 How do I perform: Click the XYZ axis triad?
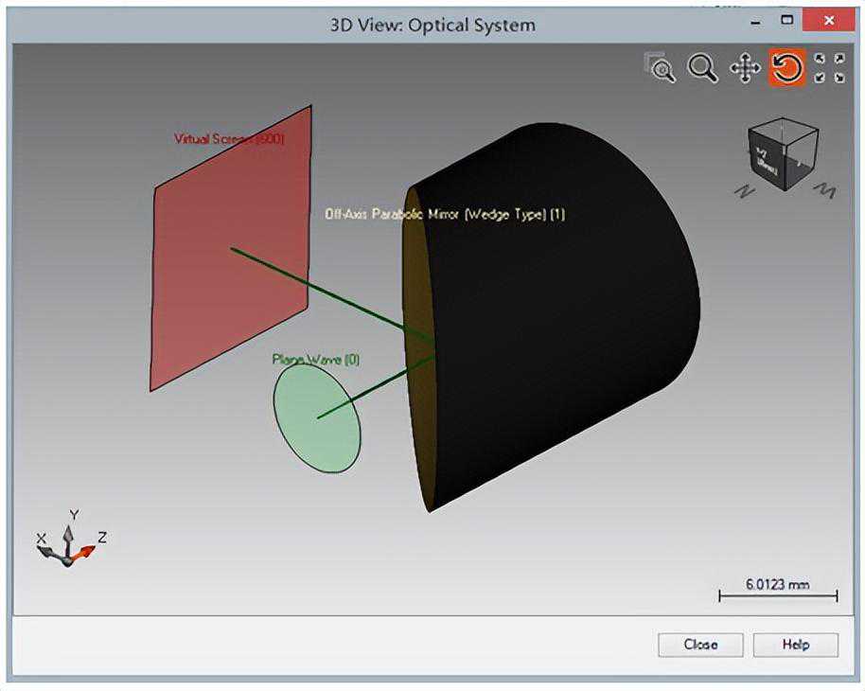click(x=68, y=543)
